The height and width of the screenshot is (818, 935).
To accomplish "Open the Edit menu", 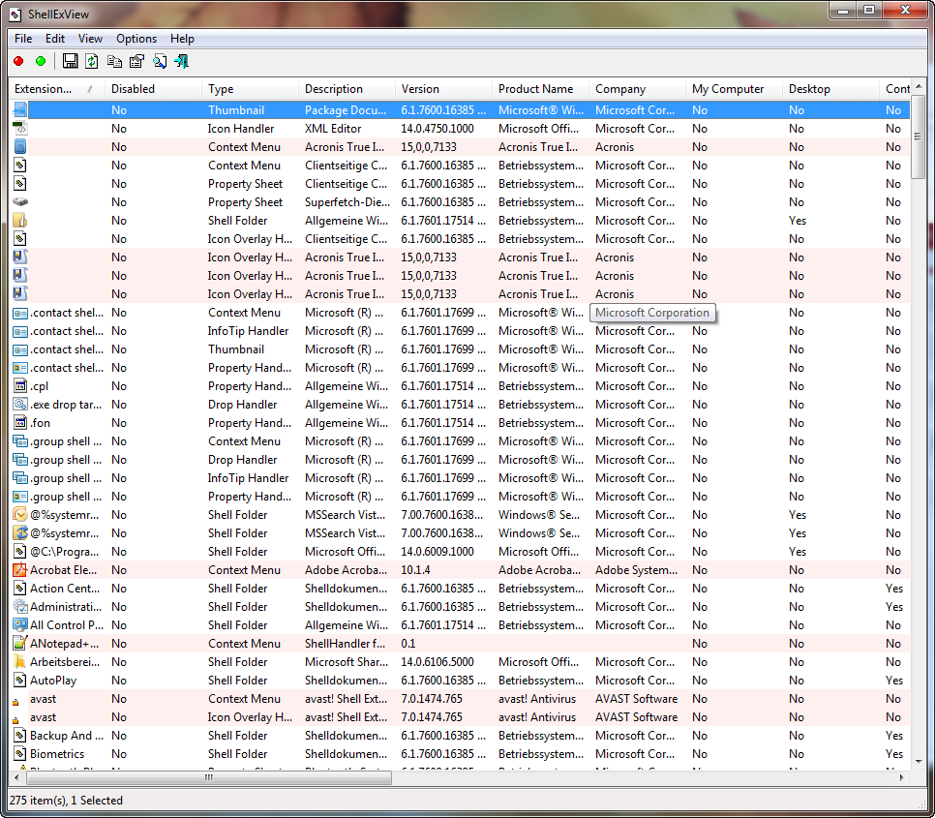I will (x=55, y=39).
